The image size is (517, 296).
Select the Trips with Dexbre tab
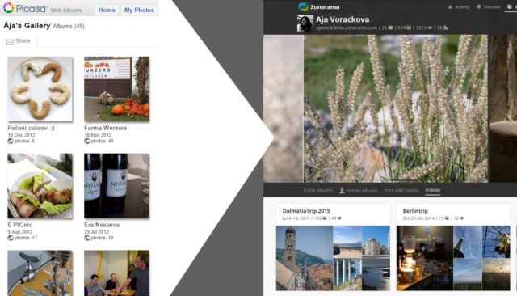[x=401, y=190]
